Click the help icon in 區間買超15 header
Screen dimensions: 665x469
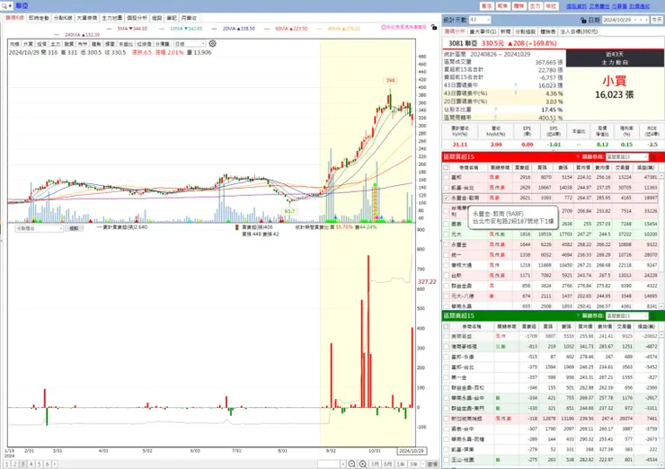click(x=578, y=157)
